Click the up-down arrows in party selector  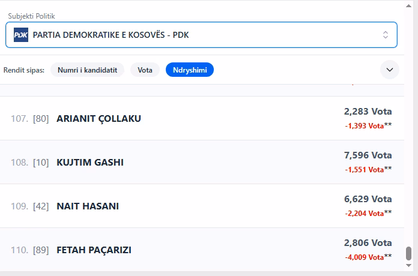(x=386, y=35)
